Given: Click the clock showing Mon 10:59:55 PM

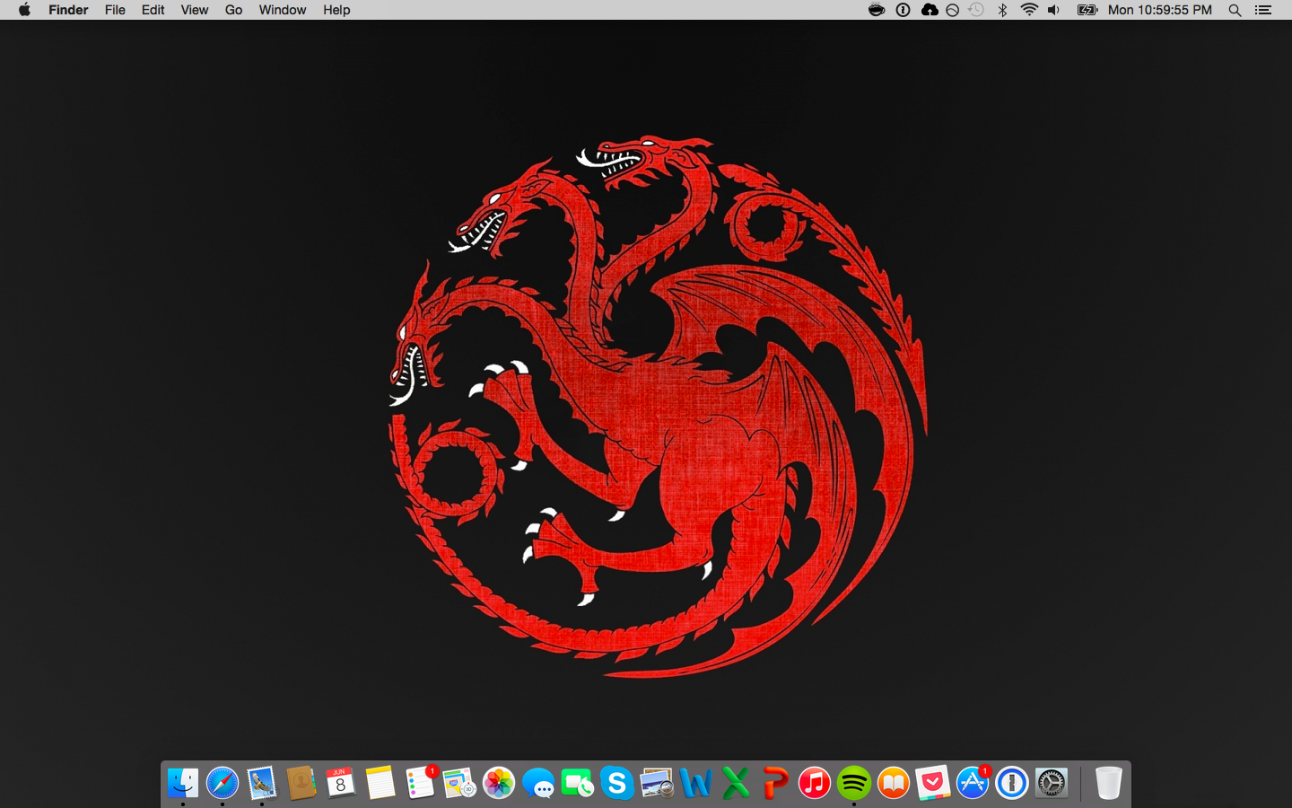Looking at the screenshot, I should click(1160, 10).
